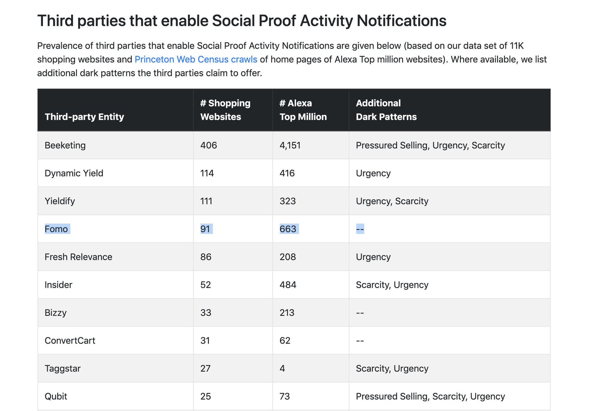Click the highlighted Fomo cell
This screenshot has height=411, width=589.
coord(56,229)
